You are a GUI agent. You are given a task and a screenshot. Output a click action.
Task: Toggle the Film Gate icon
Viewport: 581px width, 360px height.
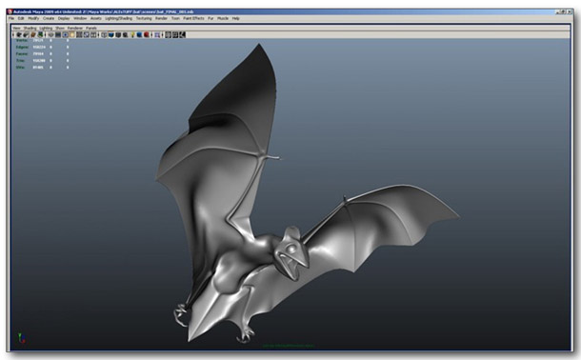coord(58,35)
